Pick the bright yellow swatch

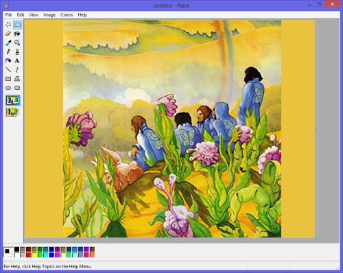(x=34, y=255)
